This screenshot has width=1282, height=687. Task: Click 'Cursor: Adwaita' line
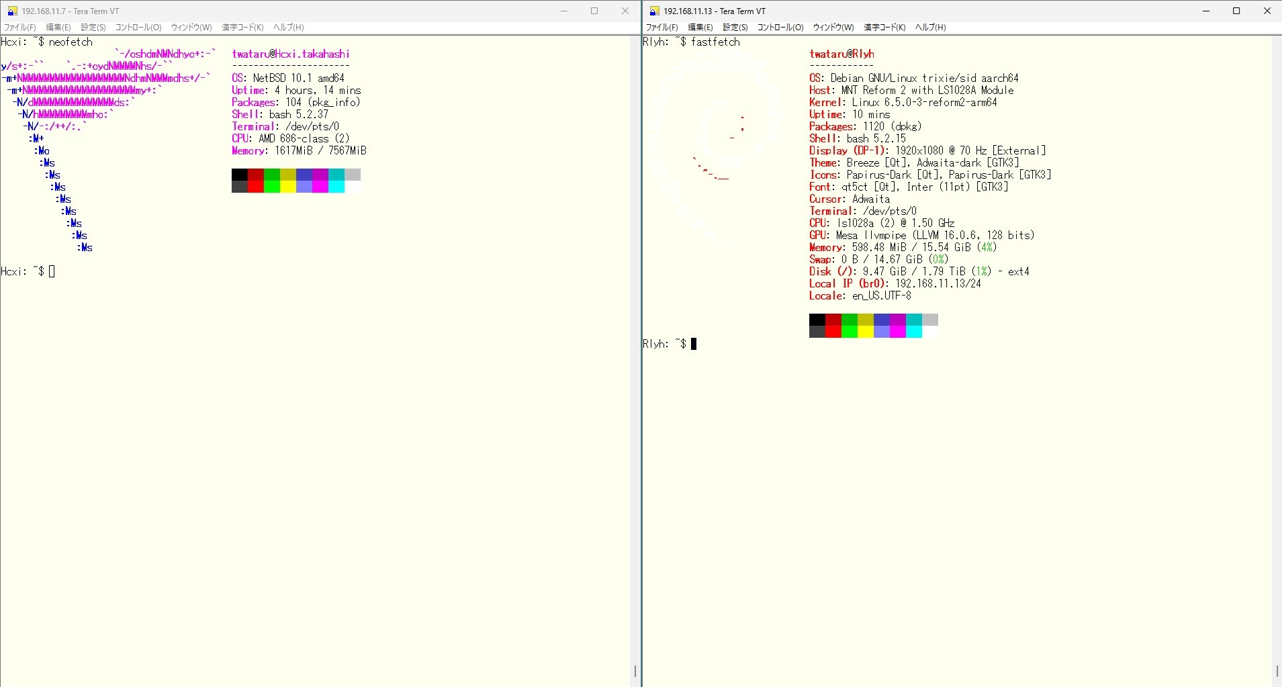850,199
